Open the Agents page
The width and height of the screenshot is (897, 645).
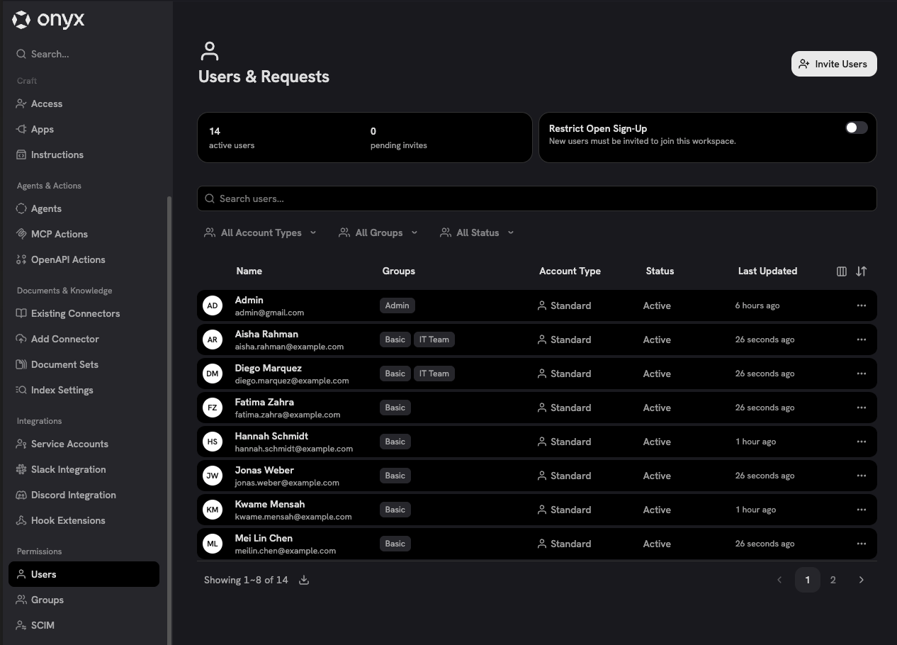coord(84,208)
